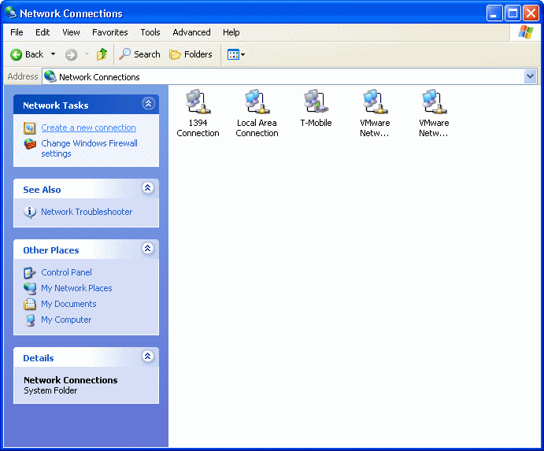Select the T-Mobile connection icon
Viewport: 544px width, 451px height.
pyautogui.click(x=316, y=102)
